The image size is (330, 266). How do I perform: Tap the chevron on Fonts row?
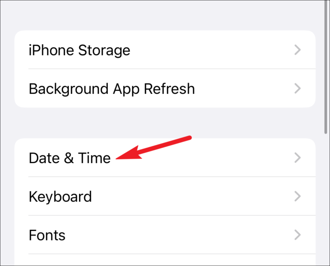(297, 235)
